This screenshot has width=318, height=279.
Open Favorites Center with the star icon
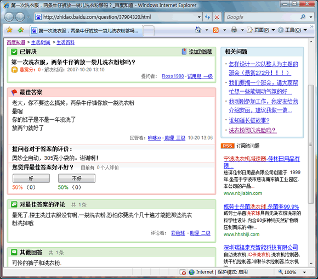click(x=9, y=30)
